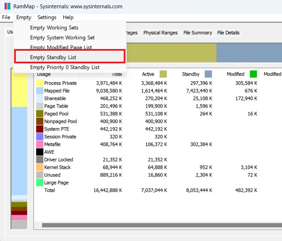Screen dimensions: 282x241
Task: Click the Page Table gray swatch
Action: [x=40, y=106]
